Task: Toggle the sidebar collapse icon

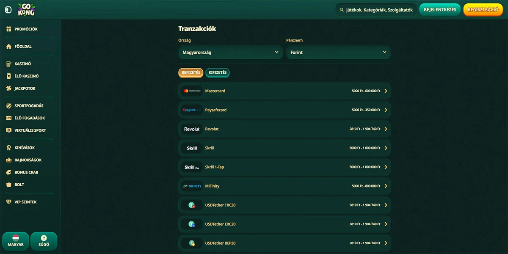Action: (8, 10)
